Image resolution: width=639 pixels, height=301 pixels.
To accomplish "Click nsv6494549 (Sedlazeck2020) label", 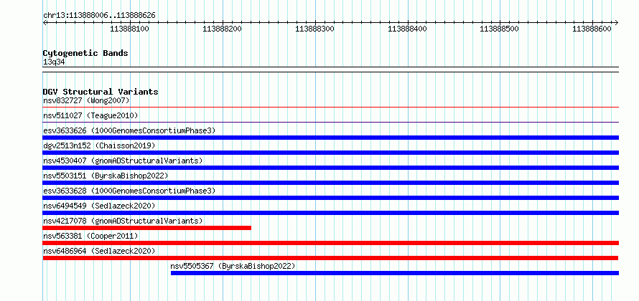I will pyautogui.click(x=99, y=206).
